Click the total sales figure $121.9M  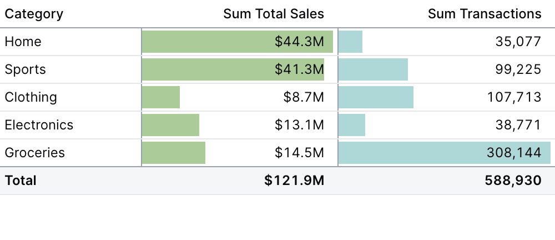294,181
